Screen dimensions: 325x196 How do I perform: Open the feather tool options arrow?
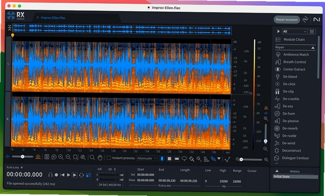pyautogui.click(x=219, y=159)
